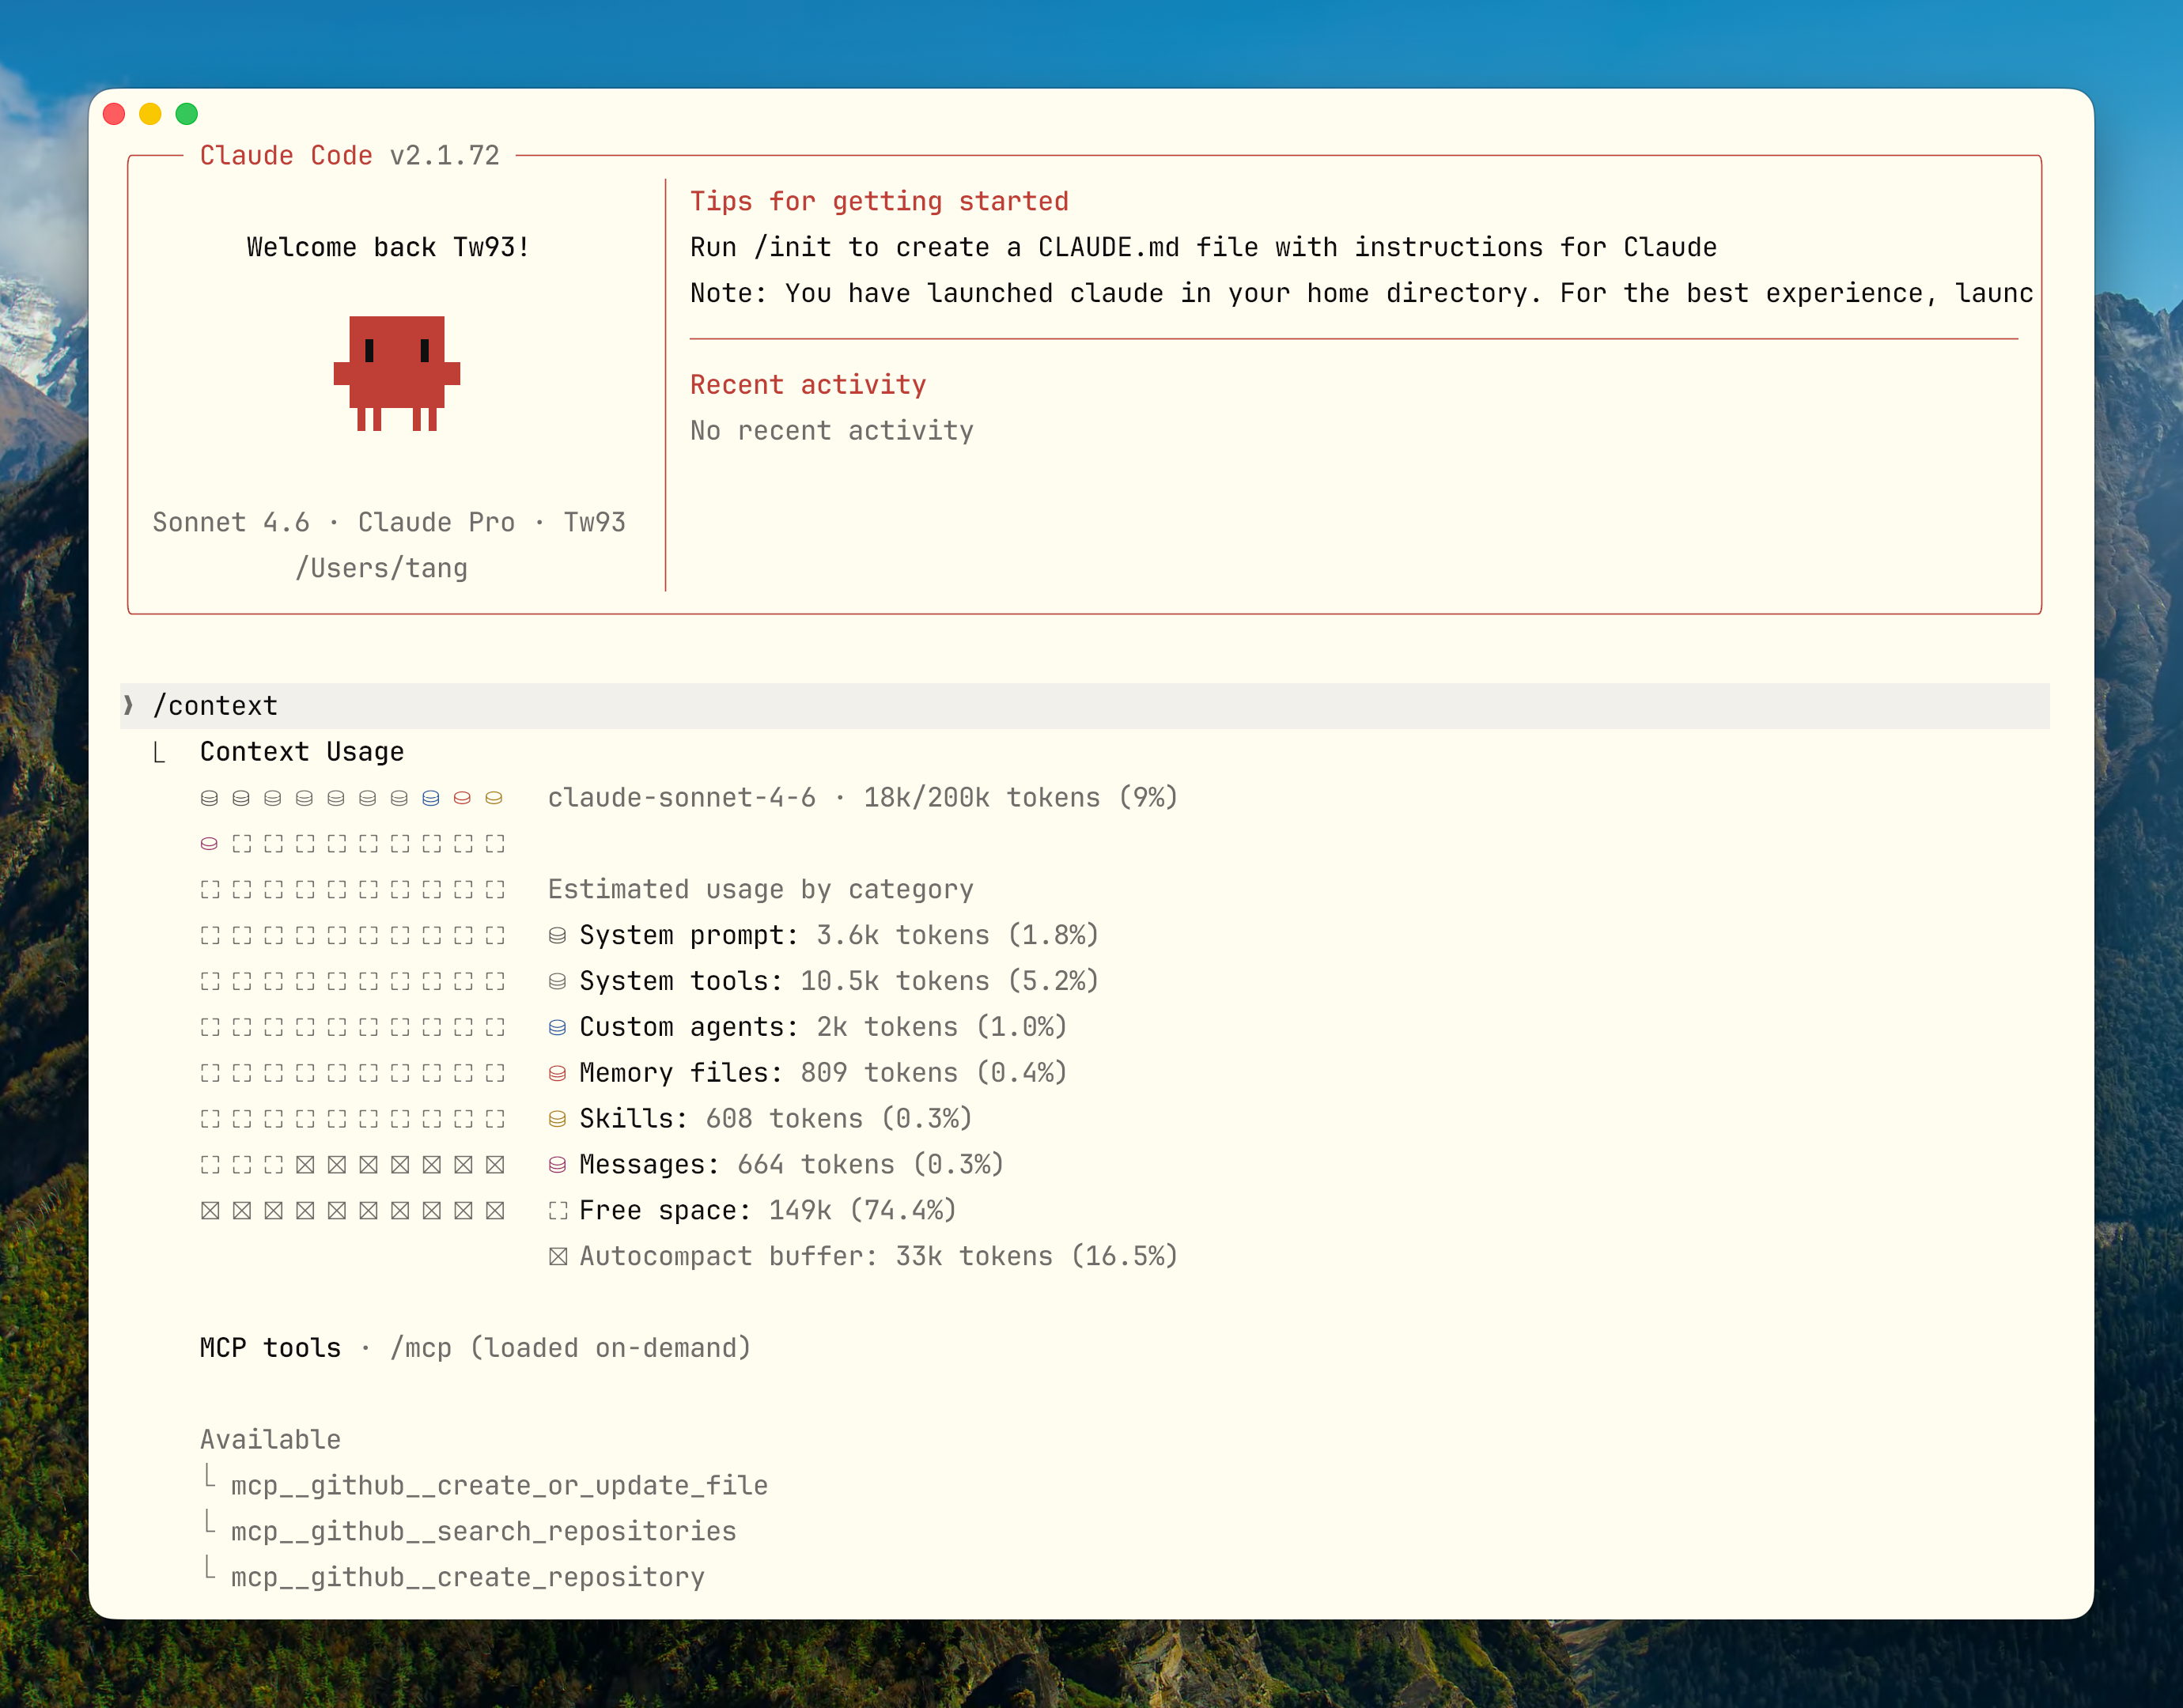Select the Recent activity heading
Screen dimensions: 2183x1708
point(808,384)
